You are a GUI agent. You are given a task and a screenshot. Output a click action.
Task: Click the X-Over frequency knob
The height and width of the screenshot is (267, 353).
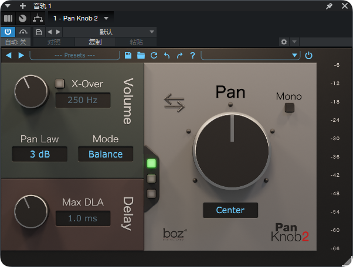[31, 91]
